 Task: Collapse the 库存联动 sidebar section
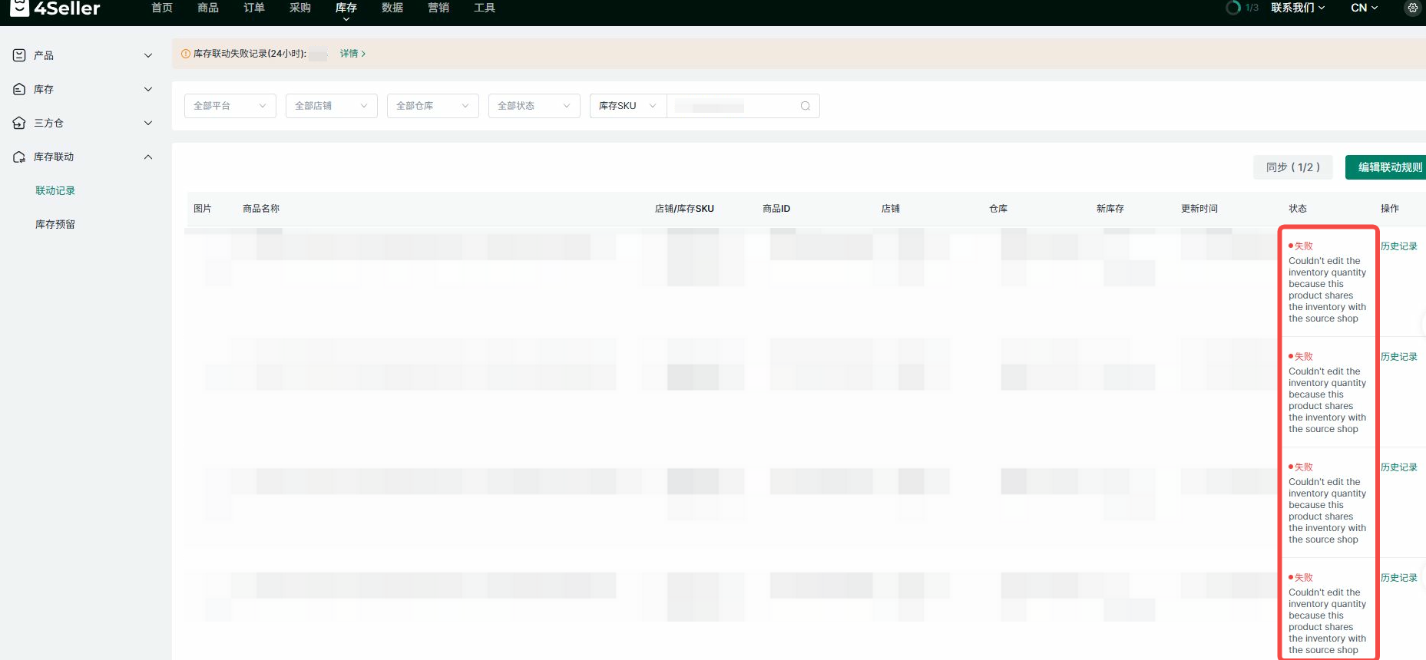[148, 157]
